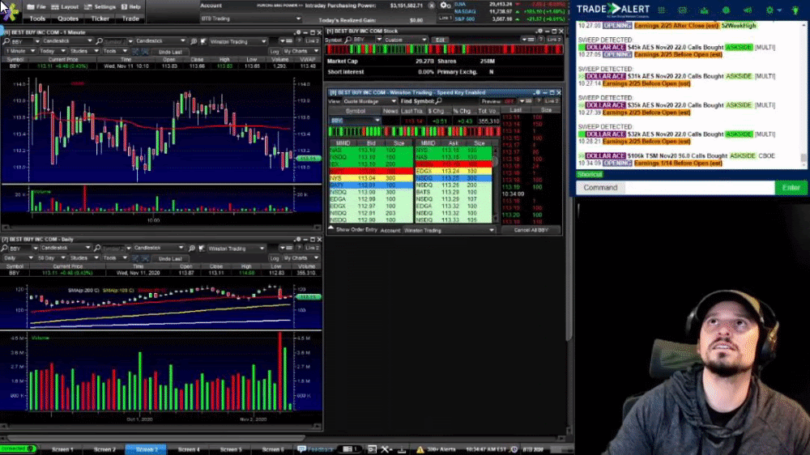Open Studies dropdown in 1 Minute chart

[x=83, y=51]
